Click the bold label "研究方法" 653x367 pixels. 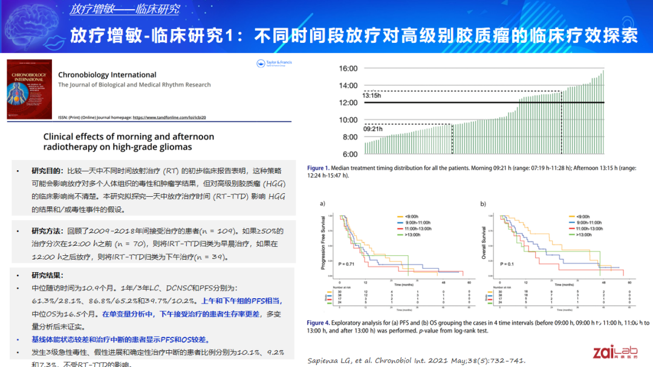coord(47,231)
